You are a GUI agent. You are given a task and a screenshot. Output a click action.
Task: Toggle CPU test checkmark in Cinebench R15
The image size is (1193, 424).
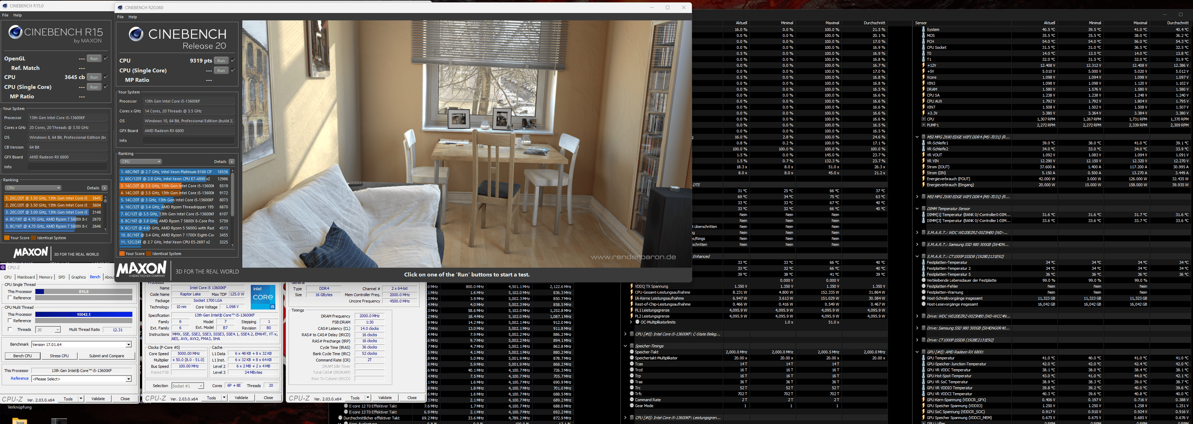coord(106,77)
